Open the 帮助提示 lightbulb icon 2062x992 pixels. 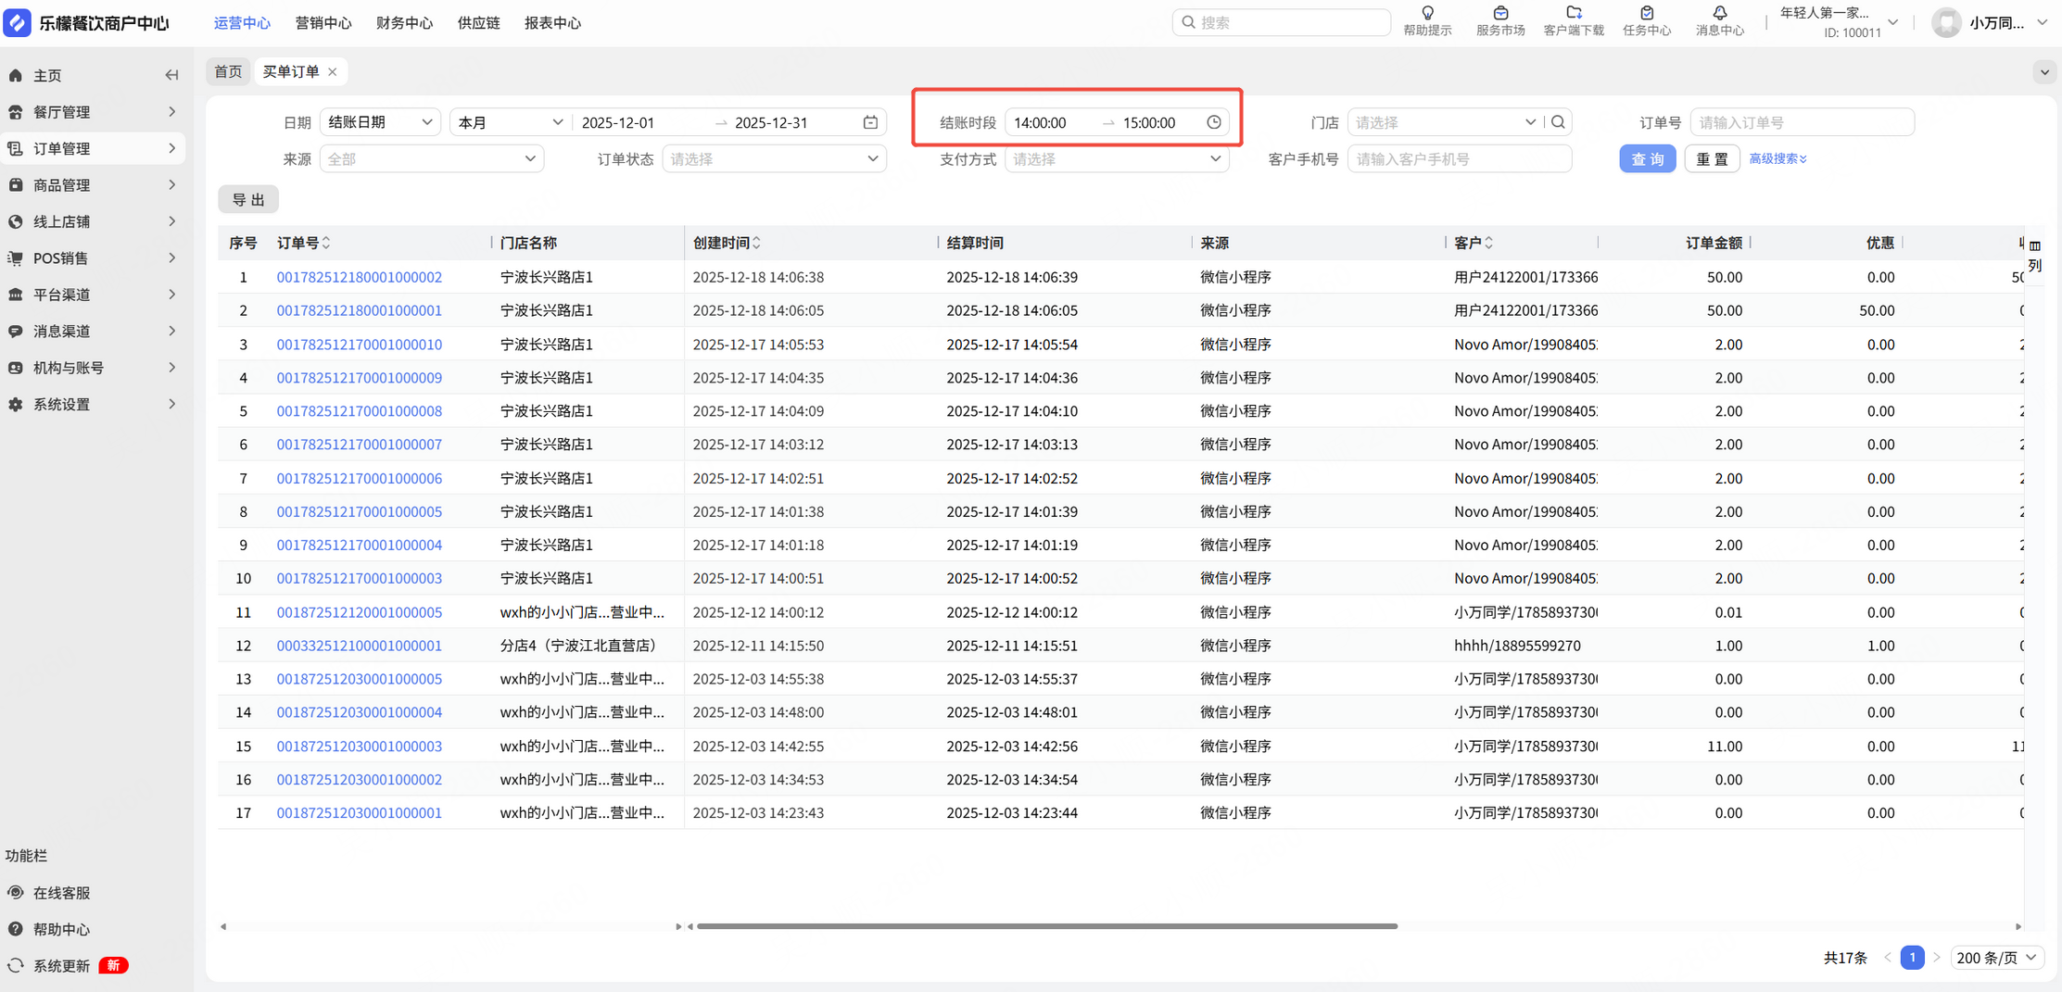[1427, 14]
